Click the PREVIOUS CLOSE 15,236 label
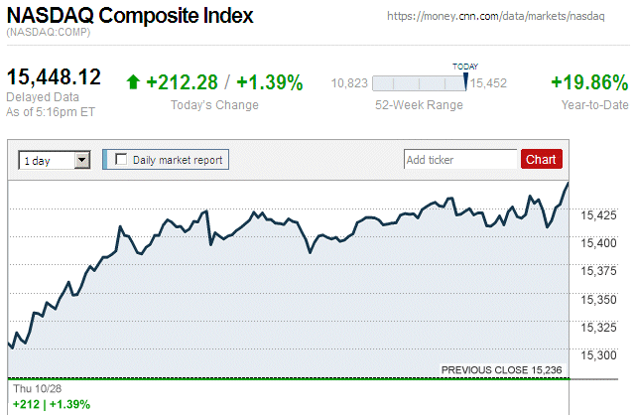635x417 pixels. pos(502,370)
